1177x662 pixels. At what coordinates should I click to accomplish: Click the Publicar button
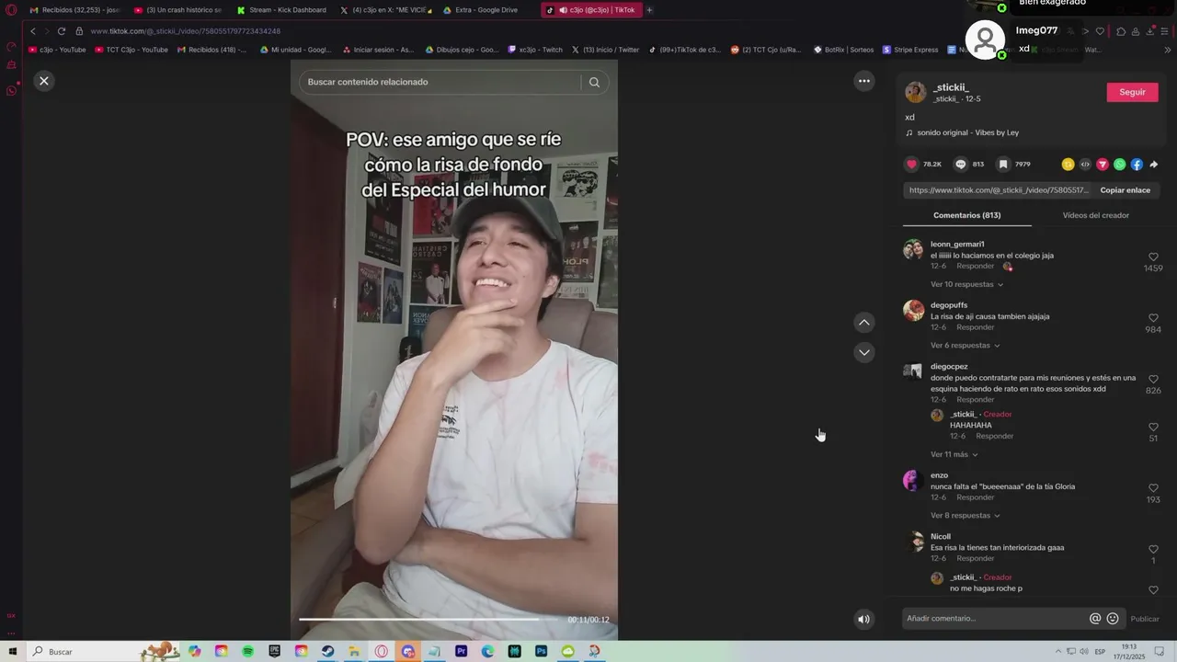[1145, 619]
